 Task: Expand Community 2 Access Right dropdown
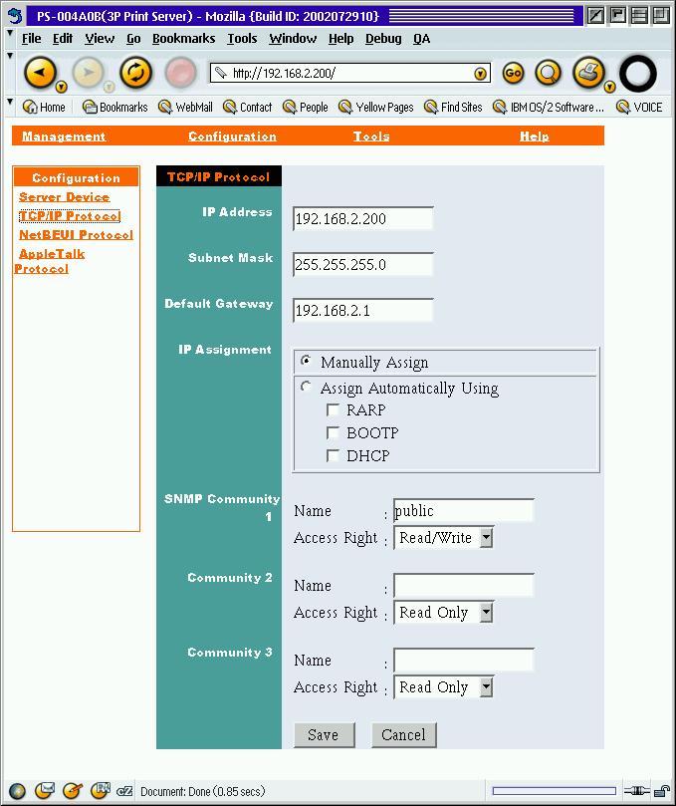486,613
